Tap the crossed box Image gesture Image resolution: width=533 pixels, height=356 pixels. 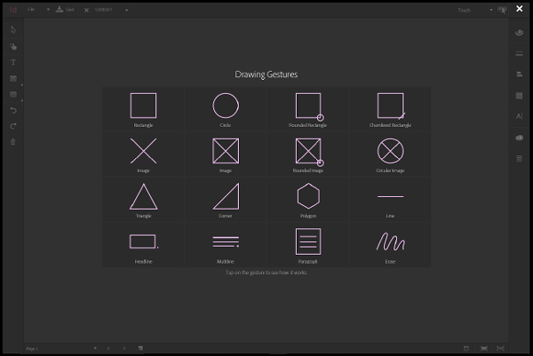pyautogui.click(x=226, y=154)
